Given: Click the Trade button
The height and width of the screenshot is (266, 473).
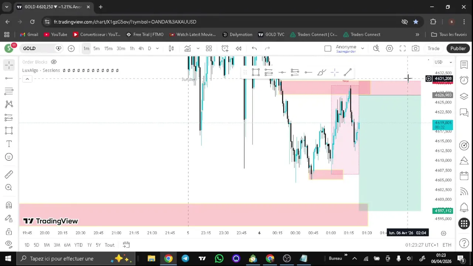Looking at the screenshot, I should click(x=433, y=48).
